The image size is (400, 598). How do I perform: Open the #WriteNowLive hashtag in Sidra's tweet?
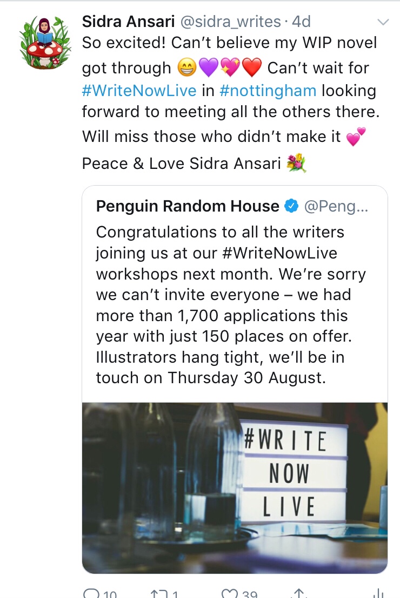[x=139, y=90]
